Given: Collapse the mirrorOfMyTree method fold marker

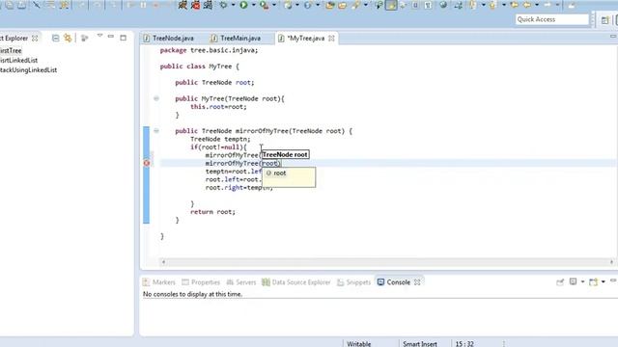Looking at the screenshot, I should coord(156,131).
